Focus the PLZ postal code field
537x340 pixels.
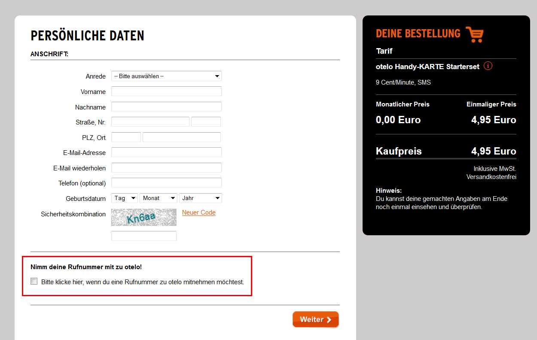pyautogui.click(x=126, y=137)
